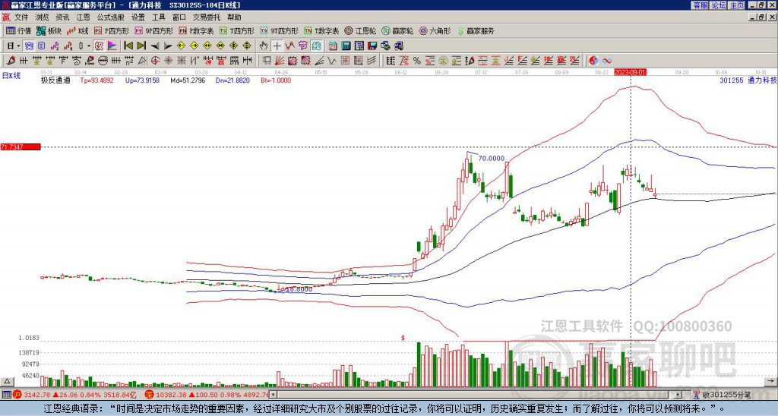Open the 六角形 hexagon tool
The image size is (778, 416).
pyautogui.click(x=435, y=30)
